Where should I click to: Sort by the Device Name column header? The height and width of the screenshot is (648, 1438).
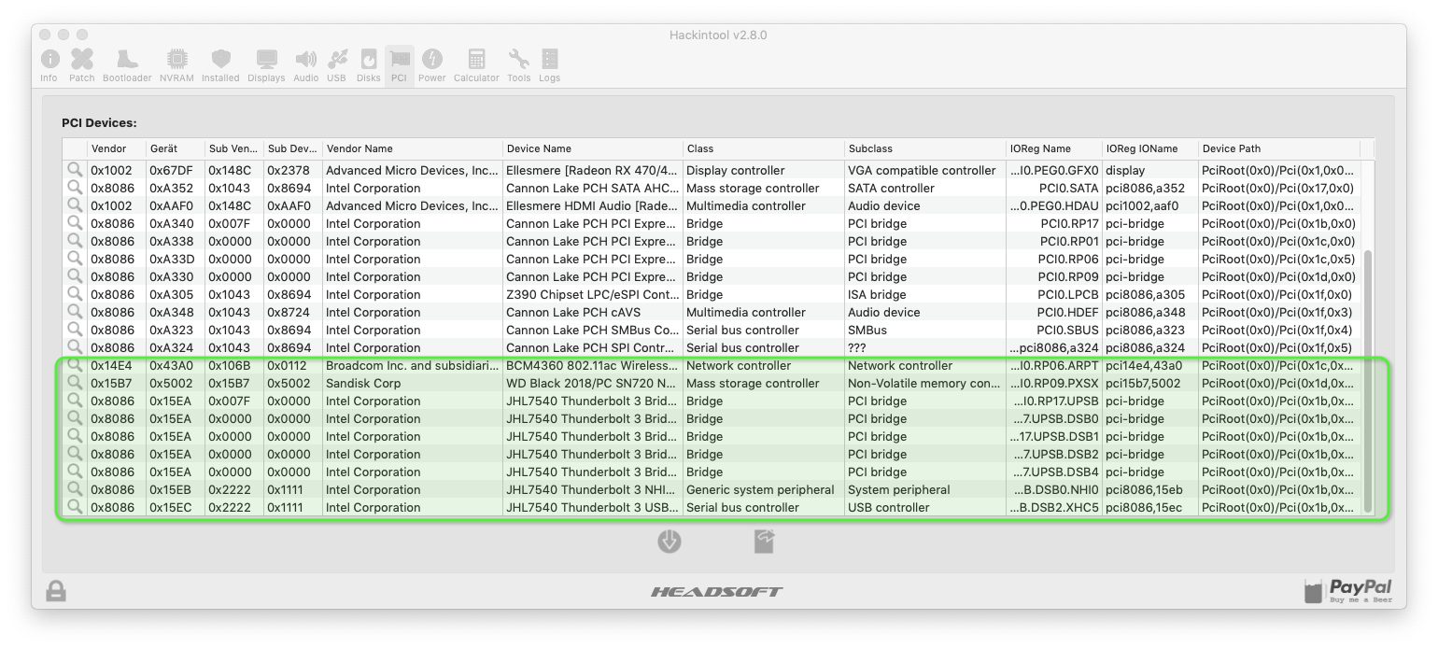(593, 148)
